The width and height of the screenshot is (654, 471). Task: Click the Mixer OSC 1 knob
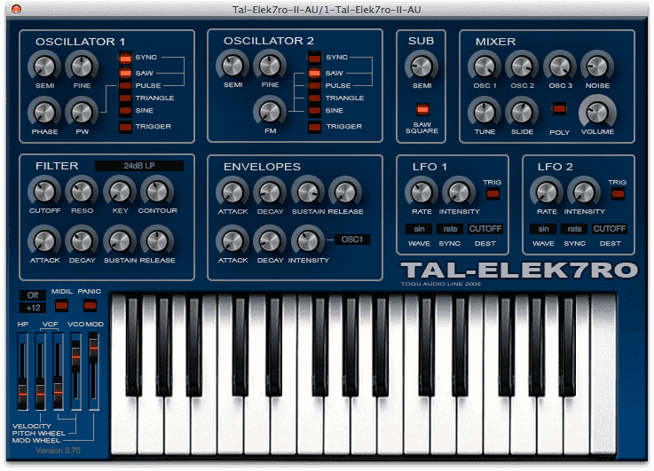coord(485,67)
